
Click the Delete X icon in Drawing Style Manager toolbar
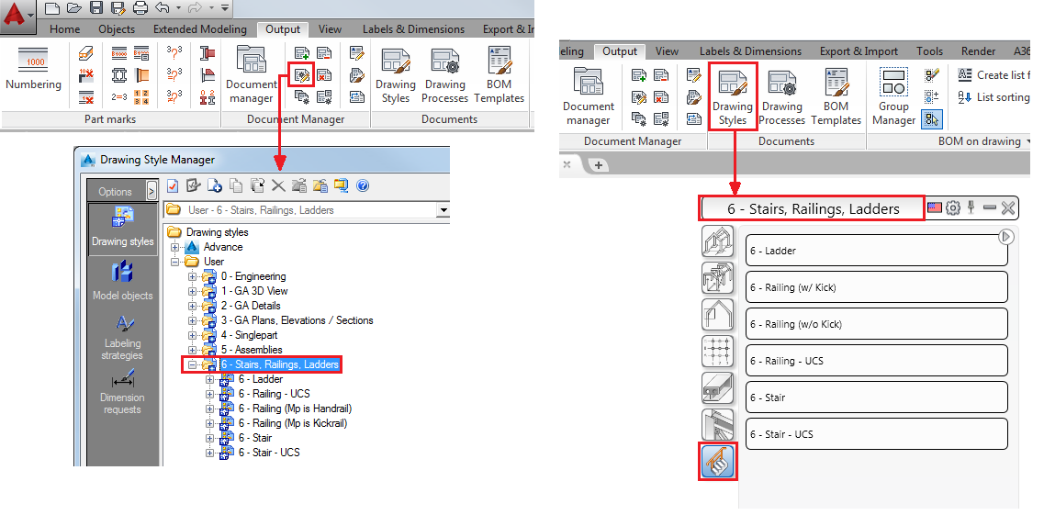[278, 185]
